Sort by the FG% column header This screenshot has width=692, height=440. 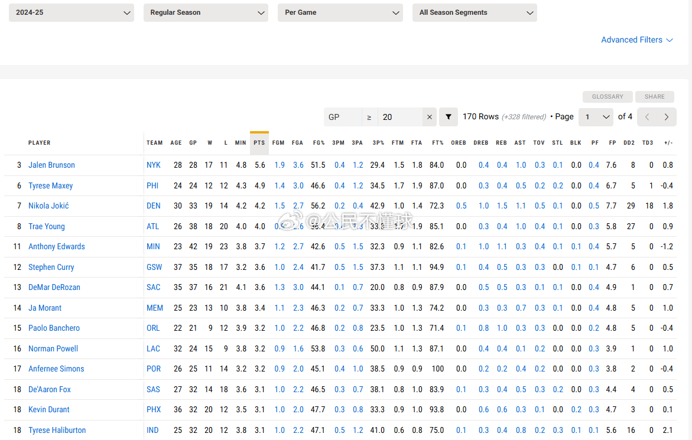(x=319, y=143)
